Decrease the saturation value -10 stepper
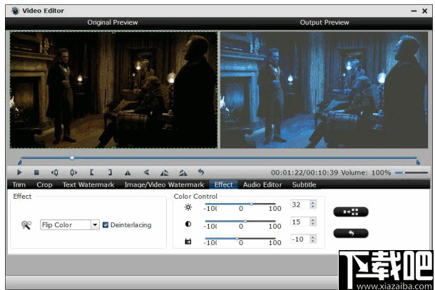This screenshot has height=290, width=435. 313,241
